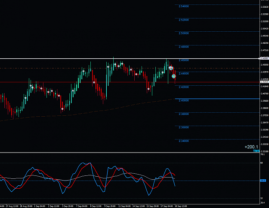Click the 26.4 bottom indicator scale value
Image resolution: width=269 pixels, height=208 pixels.
[x=263, y=203]
